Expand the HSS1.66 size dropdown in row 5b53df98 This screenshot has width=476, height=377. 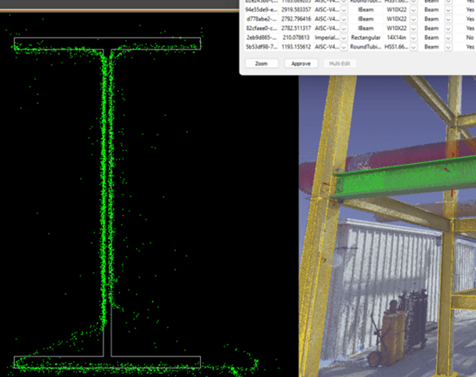[413, 47]
